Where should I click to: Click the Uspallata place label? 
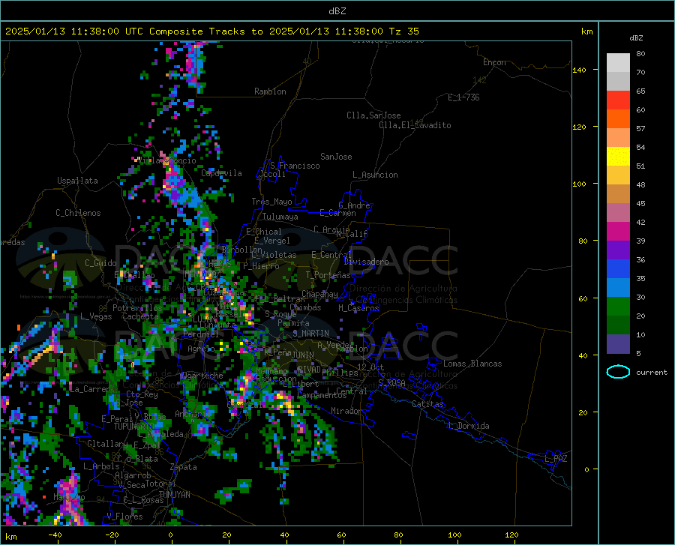[77, 181]
